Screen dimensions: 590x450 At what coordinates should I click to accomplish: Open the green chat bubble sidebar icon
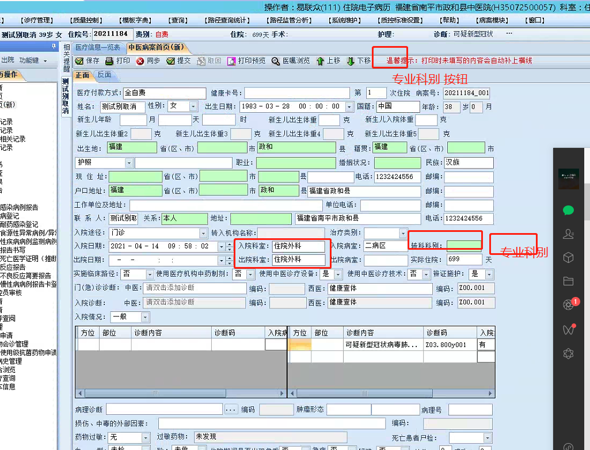point(568,211)
